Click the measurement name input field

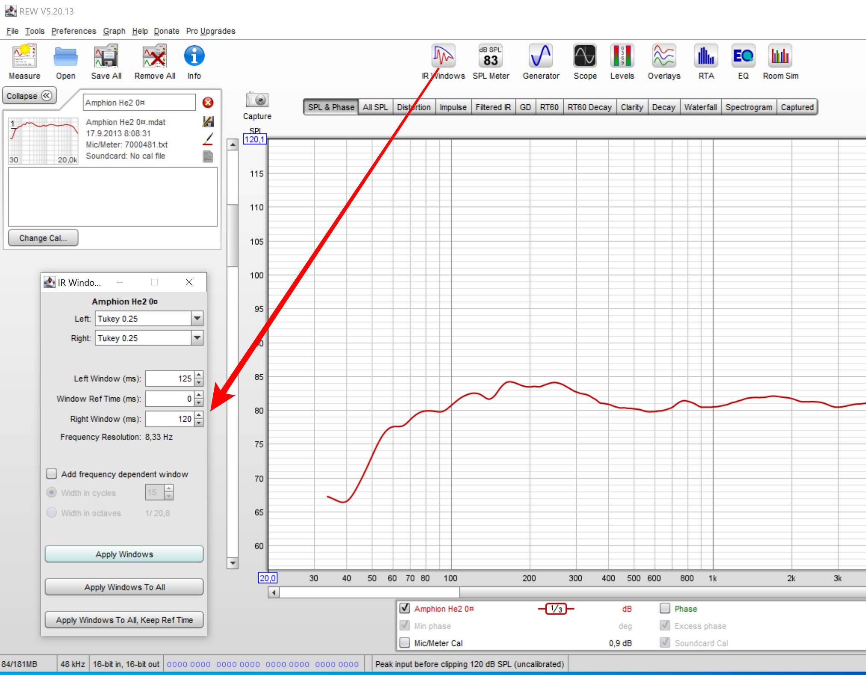pos(139,103)
